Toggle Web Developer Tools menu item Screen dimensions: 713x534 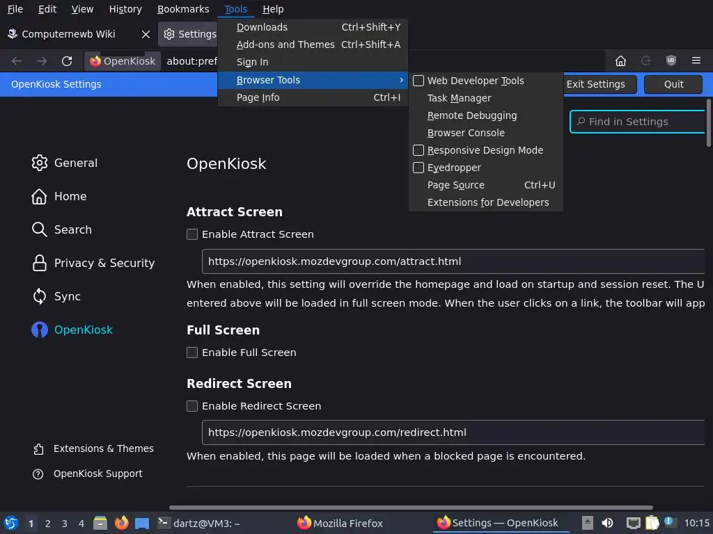pos(485,81)
